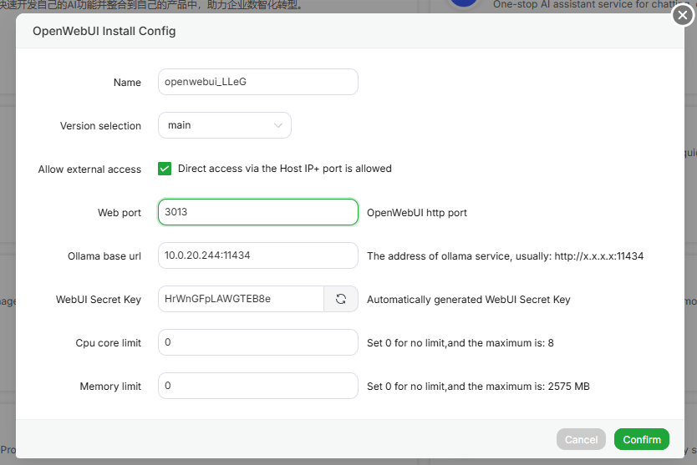Screen dimensions: 697x465
Task: Click the 'OpenWebUI http port' hint text
Action: [417, 213]
